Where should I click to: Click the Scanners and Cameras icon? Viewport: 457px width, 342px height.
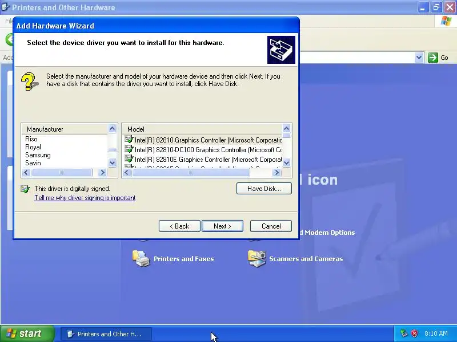(x=256, y=259)
